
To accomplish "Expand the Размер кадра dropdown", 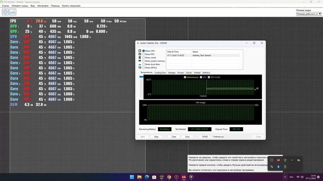I will pos(309,14).
